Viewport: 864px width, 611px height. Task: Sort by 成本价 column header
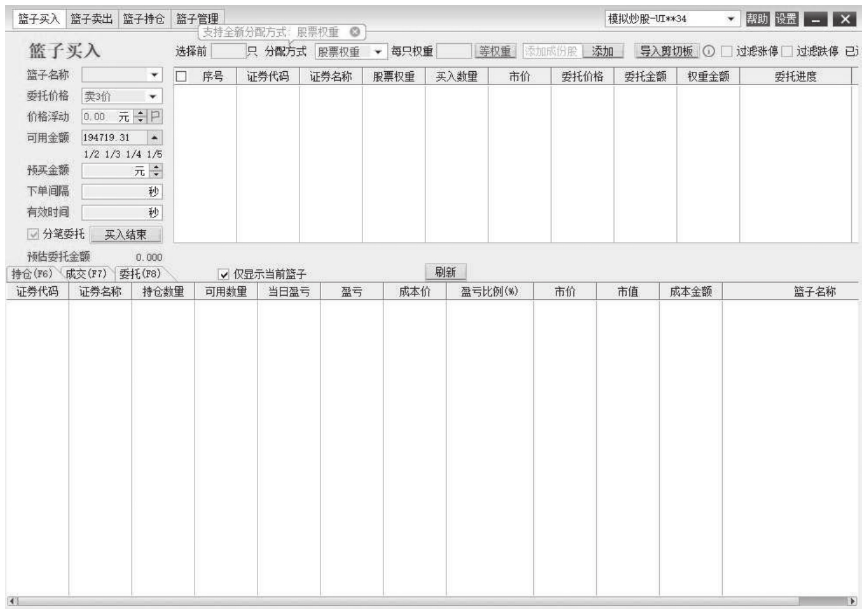tap(415, 291)
